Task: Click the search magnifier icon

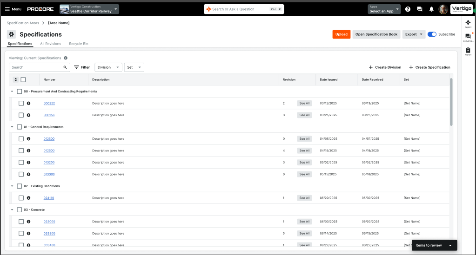Action: pos(65,67)
